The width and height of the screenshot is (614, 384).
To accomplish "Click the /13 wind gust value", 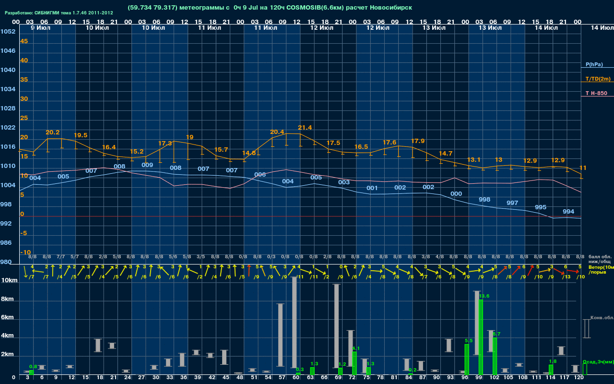I will (x=567, y=277).
